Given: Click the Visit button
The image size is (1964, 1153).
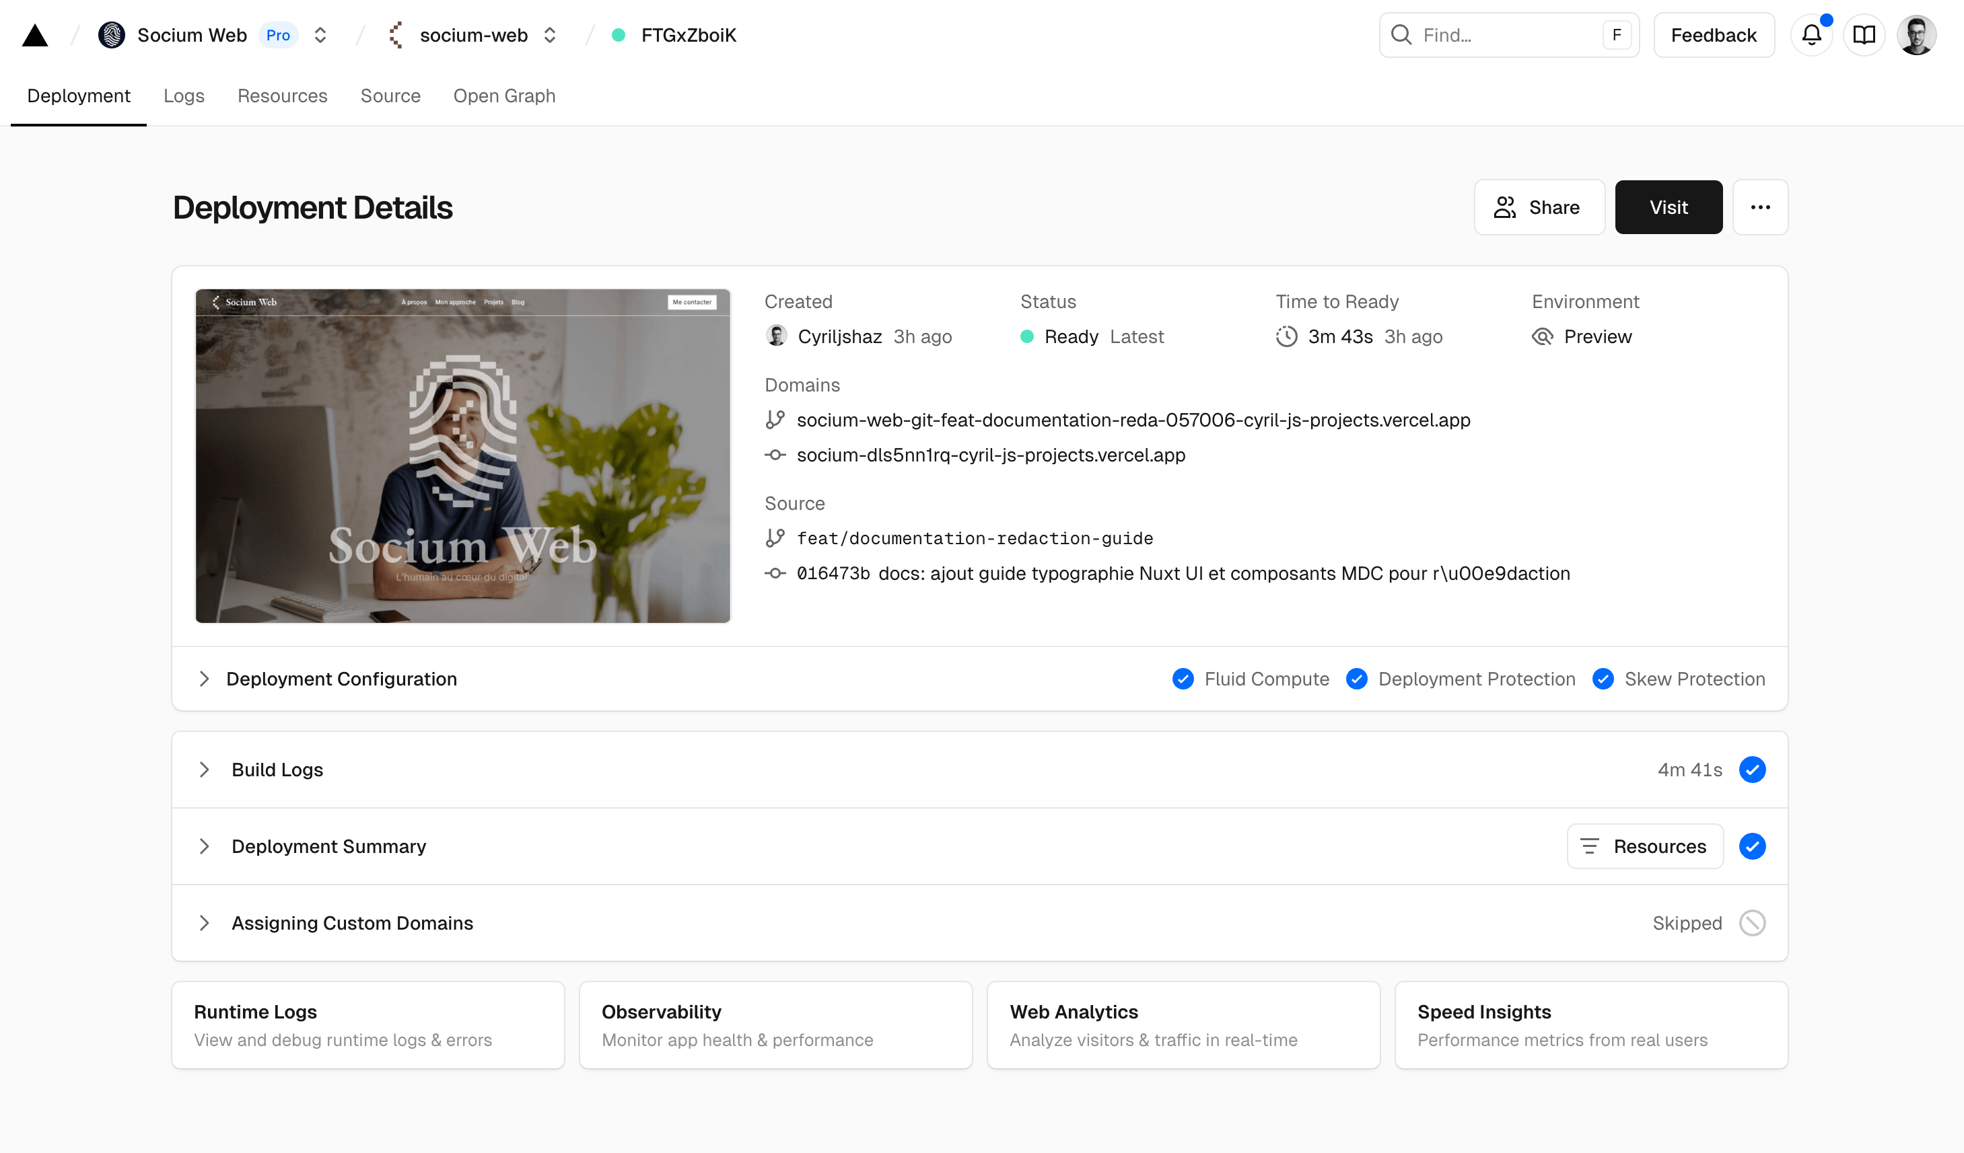Looking at the screenshot, I should 1669,207.
